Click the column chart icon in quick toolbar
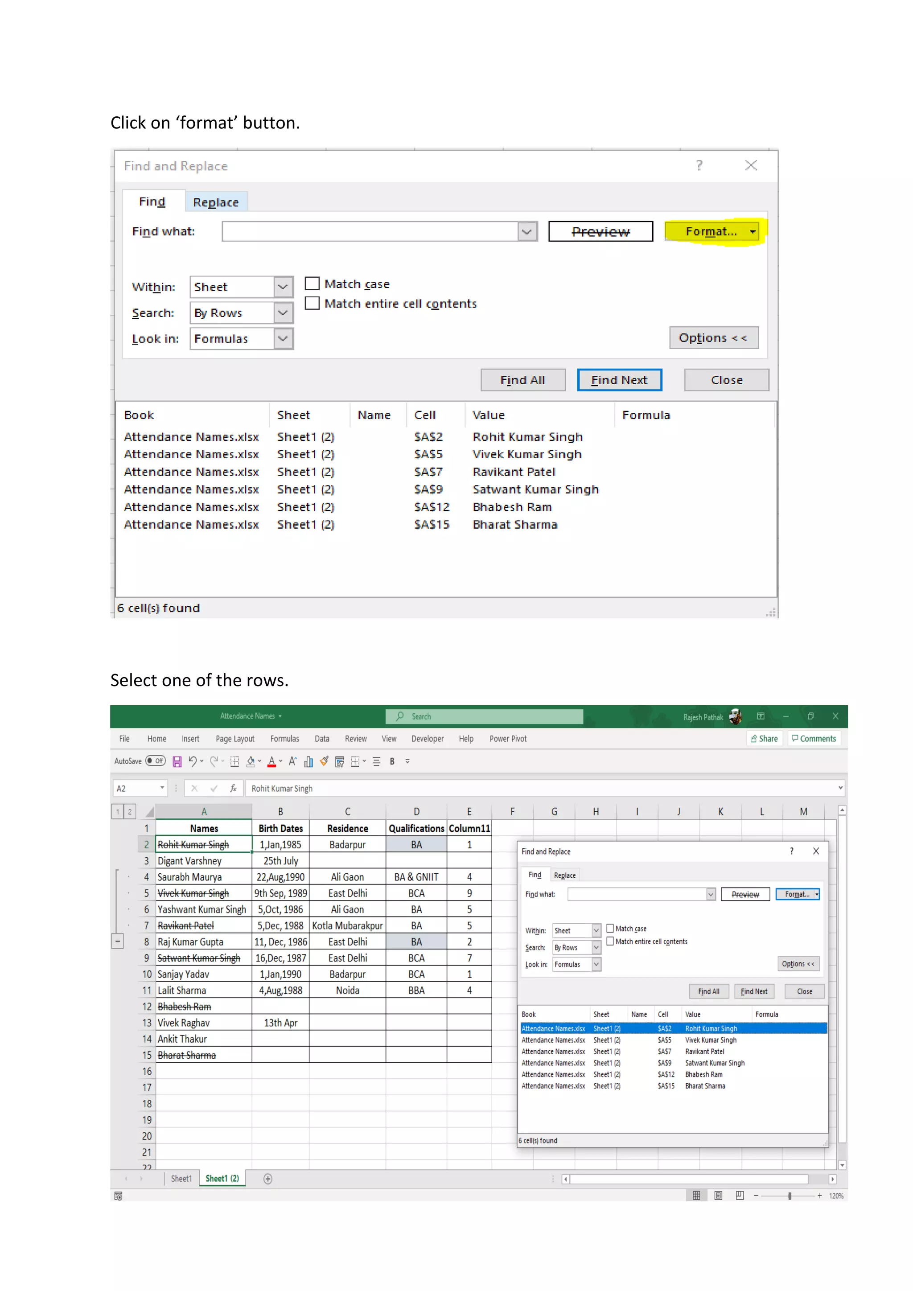The image size is (913, 1291). pyautogui.click(x=308, y=761)
